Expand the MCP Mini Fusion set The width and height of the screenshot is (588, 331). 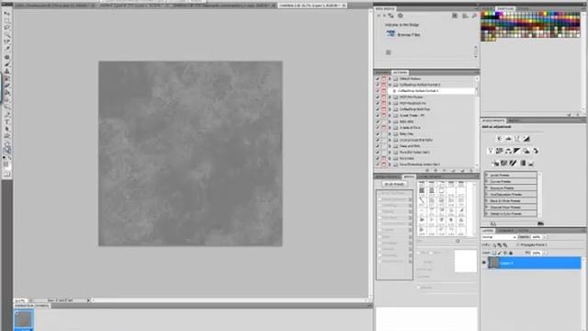(390, 97)
